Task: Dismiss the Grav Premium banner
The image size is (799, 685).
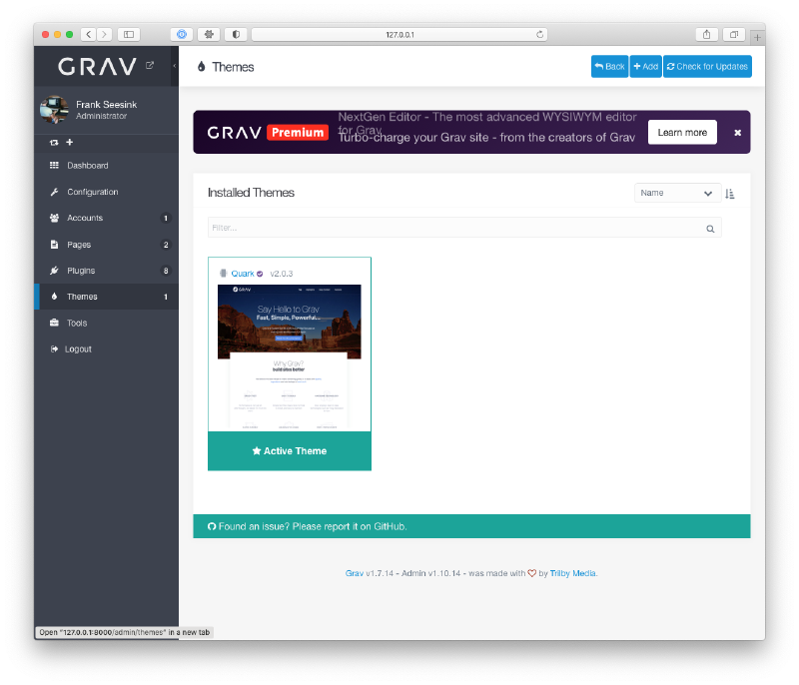Action: click(736, 132)
